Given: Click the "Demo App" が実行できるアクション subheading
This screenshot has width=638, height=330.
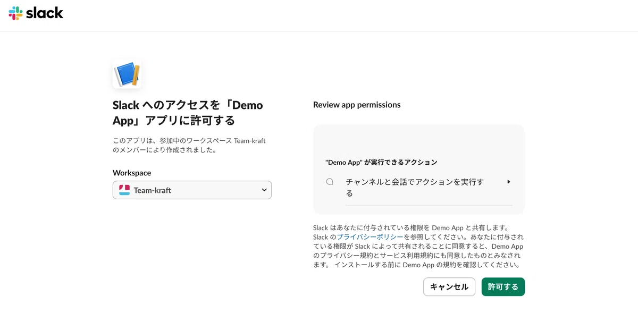Looking at the screenshot, I should coord(381,162).
